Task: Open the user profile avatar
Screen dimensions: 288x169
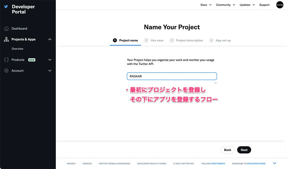Action: pyautogui.click(x=280, y=5)
